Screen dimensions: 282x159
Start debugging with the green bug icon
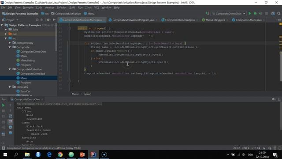(255, 14)
